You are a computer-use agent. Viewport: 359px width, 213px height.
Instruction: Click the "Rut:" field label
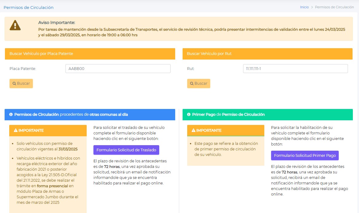191,69
